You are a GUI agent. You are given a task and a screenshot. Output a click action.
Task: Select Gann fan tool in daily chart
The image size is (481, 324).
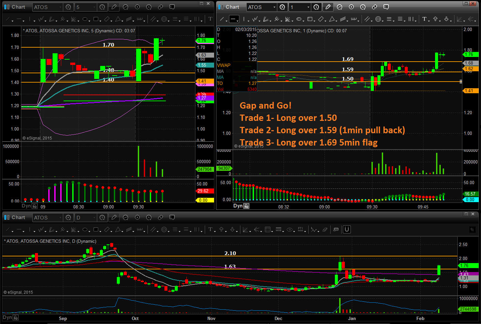point(74,229)
